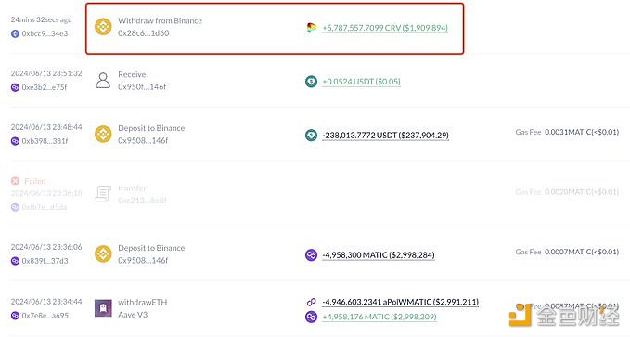Open transaction hash 0xb398...381f
Image resolution: width=630 pixels, height=337 pixels.
click(45, 141)
